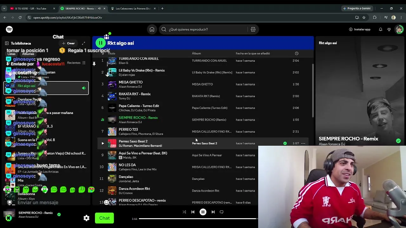406x228 pixels.
Task: Click Instalar app link
Action: tap(360, 29)
